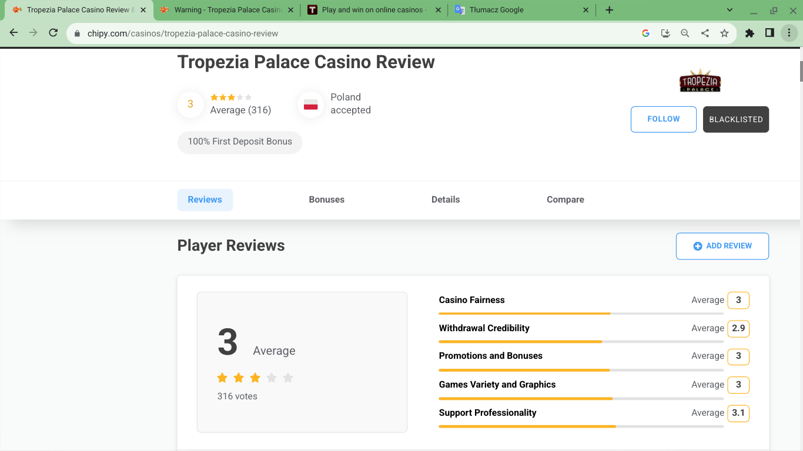Open the Details tab

445,200
